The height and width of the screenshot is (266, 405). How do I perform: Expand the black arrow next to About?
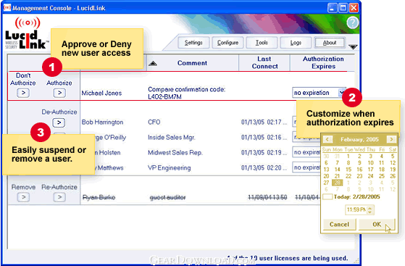pos(353,47)
